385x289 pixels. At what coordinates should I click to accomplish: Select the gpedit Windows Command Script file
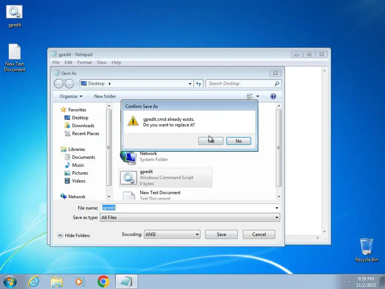pyautogui.click(x=165, y=178)
